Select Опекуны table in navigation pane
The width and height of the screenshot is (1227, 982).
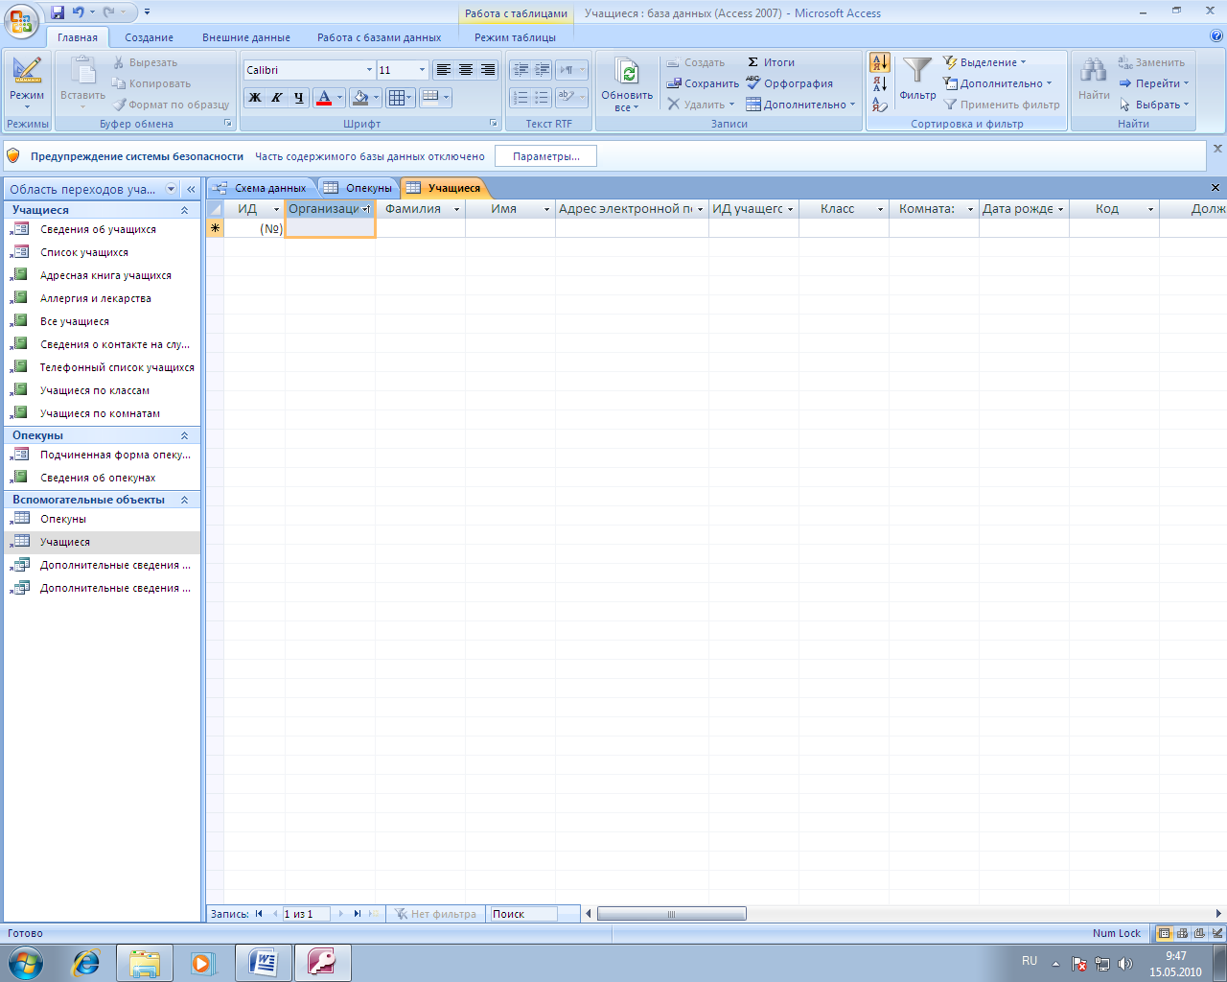pos(103,519)
